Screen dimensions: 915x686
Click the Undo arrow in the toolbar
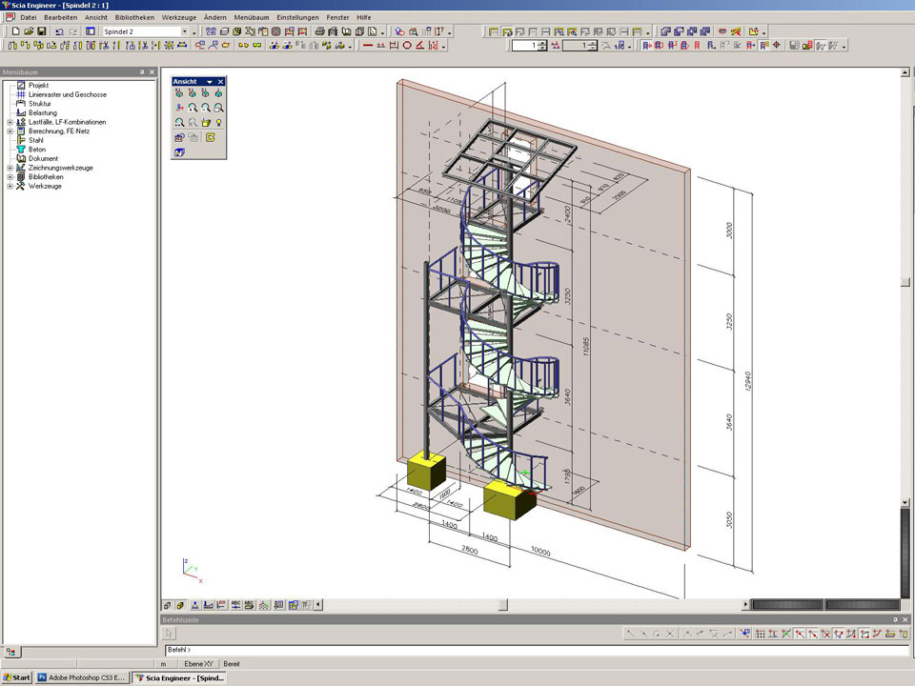coord(59,31)
